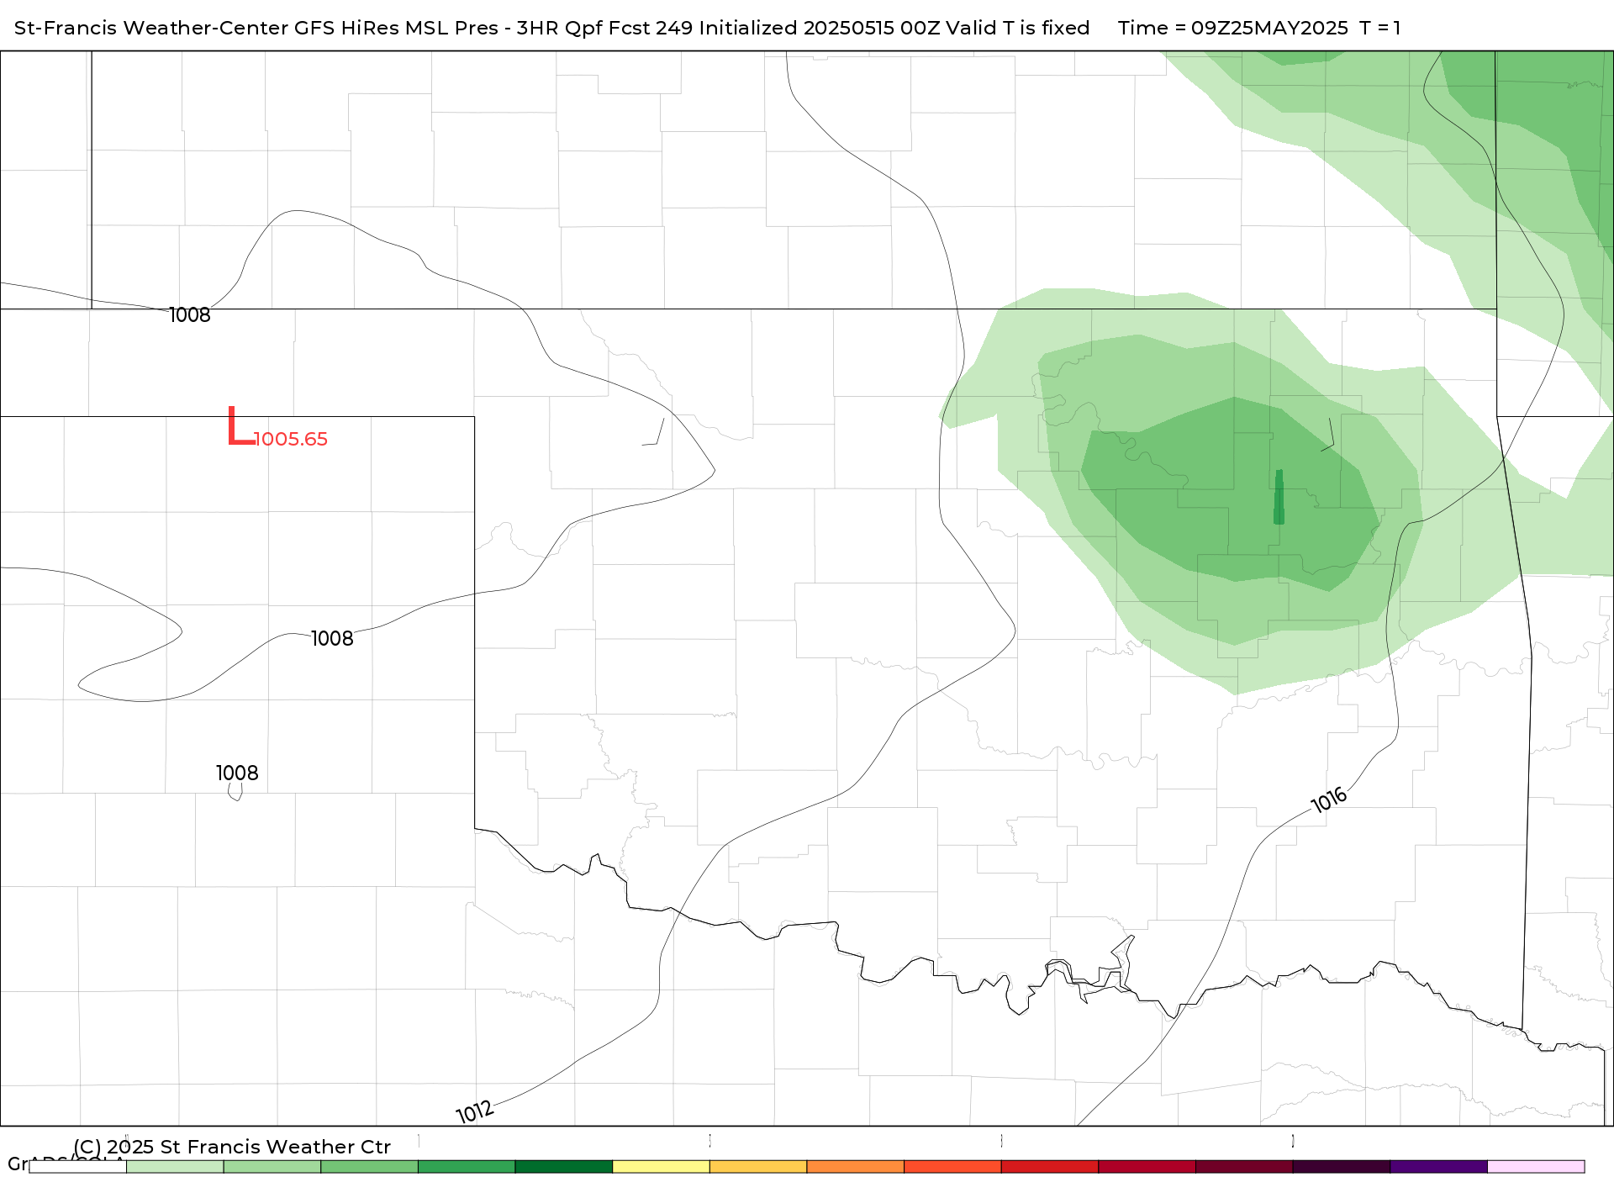
Task: Click the pale yellow legend swatch
Action: coord(661,1167)
